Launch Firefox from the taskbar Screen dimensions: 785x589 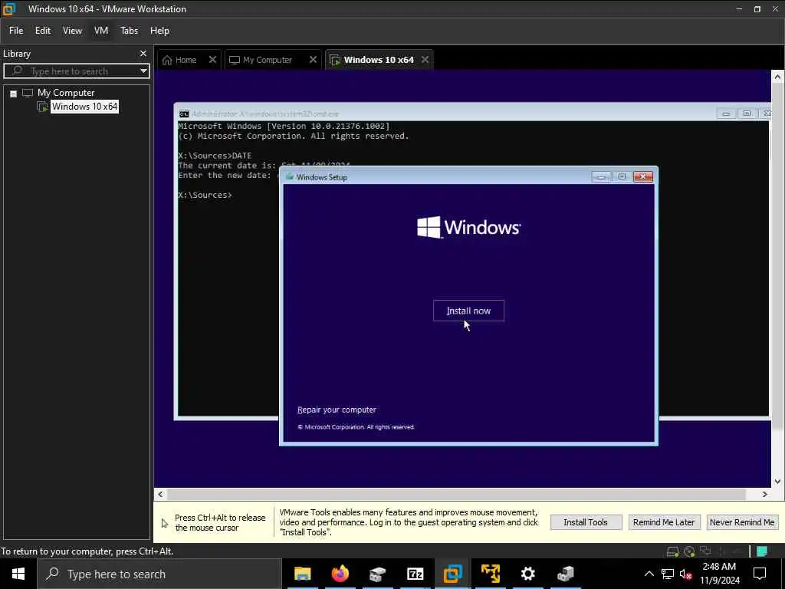coord(340,574)
